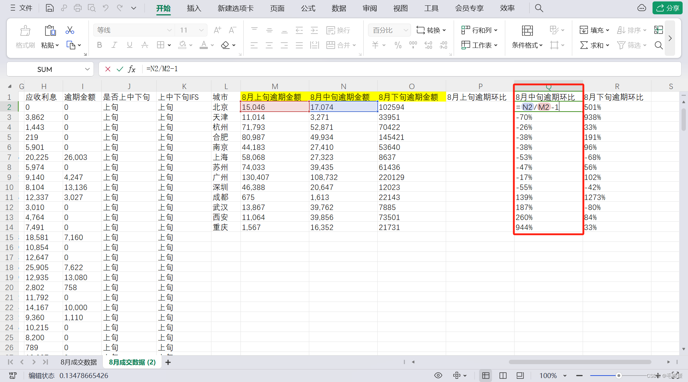Click the Conditional Formatting icon
The height and width of the screenshot is (382, 688).
527,30
